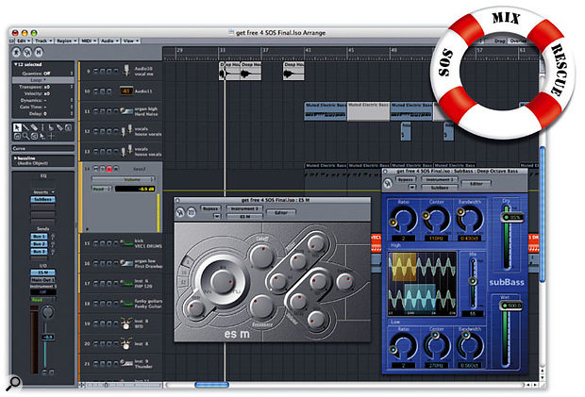Select the Eraser tool in toolbox
585x397 pixels.
[34, 127]
